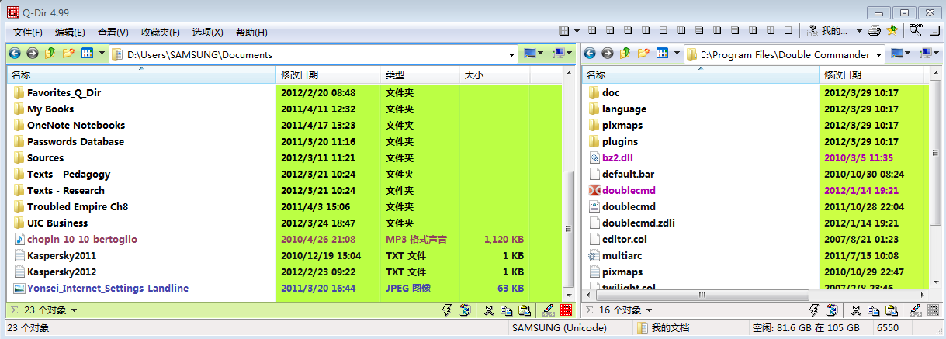This screenshot has width=946, height=339.
Task: Click the lightning bolt icon in right pane footer
Action: click(815, 310)
